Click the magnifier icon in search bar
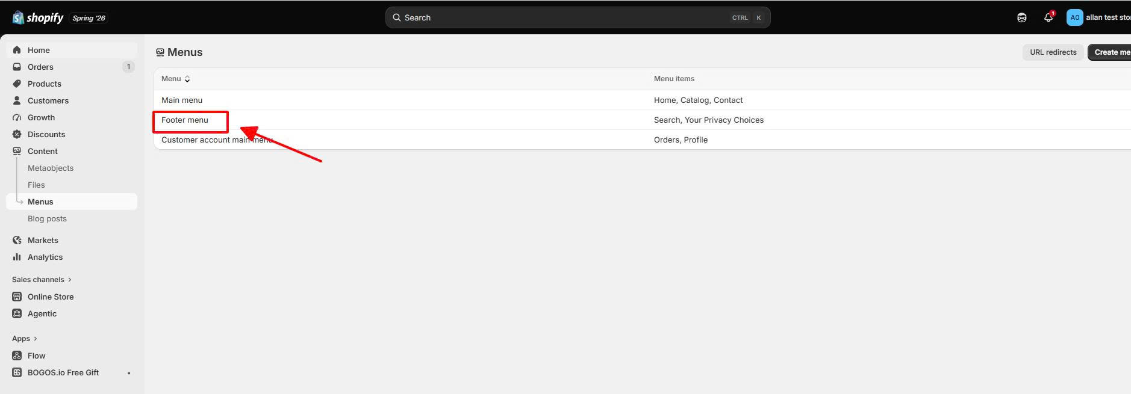This screenshot has width=1131, height=394. tap(397, 17)
